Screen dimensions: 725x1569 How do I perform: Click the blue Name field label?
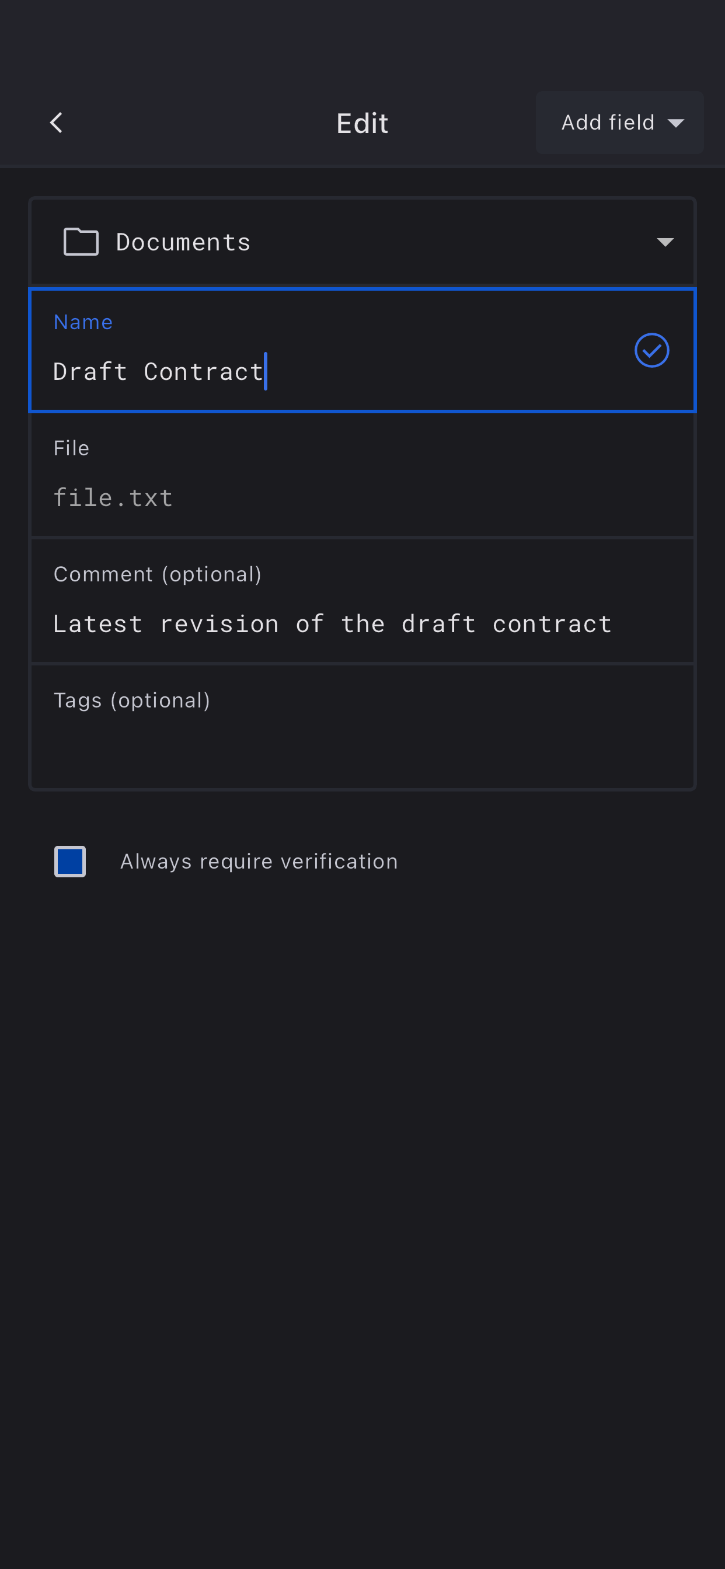click(x=83, y=322)
